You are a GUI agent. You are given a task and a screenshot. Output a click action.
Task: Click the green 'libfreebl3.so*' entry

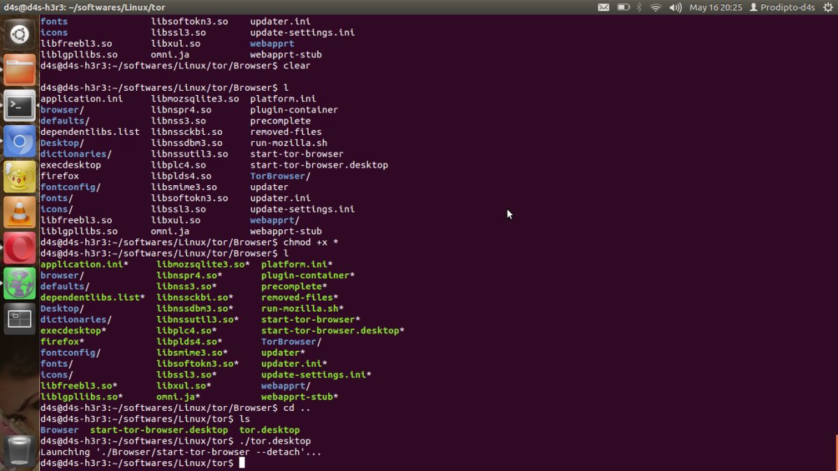click(x=79, y=386)
